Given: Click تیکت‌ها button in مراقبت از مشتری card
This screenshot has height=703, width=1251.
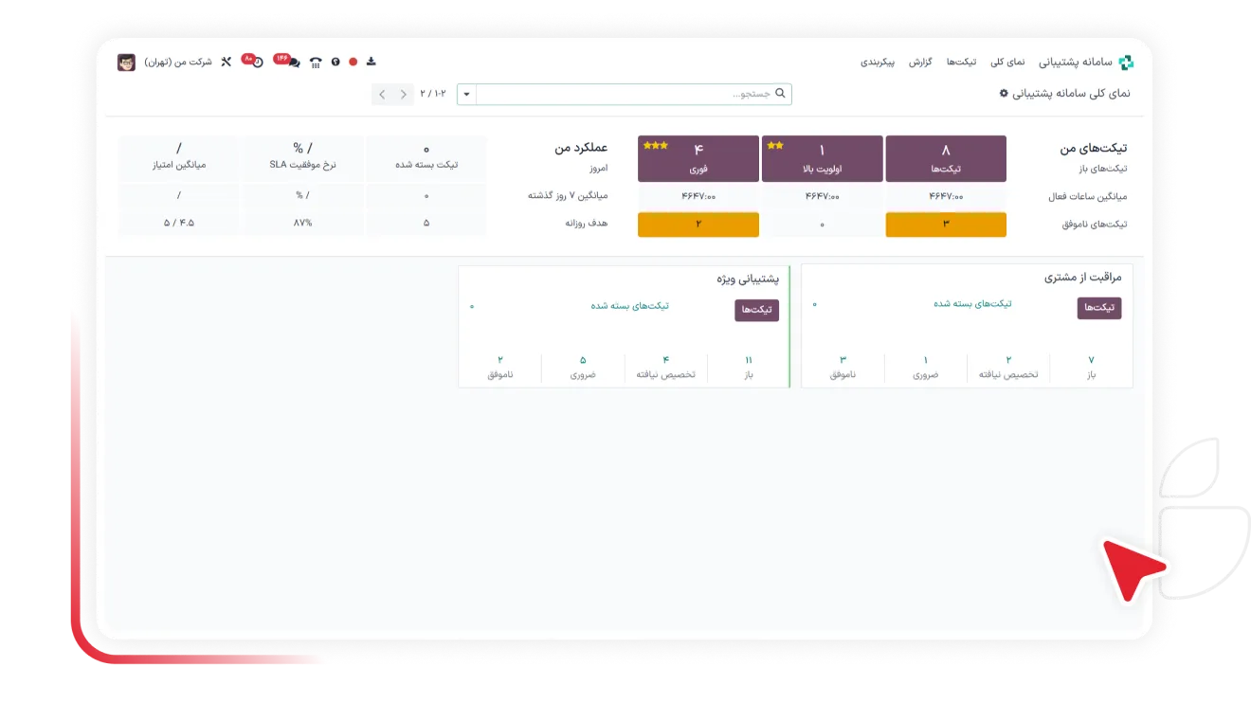Looking at the screenshot, I should pos(1098,308).
